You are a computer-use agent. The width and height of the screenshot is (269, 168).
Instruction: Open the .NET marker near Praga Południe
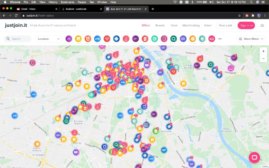(x=197, y=65)
